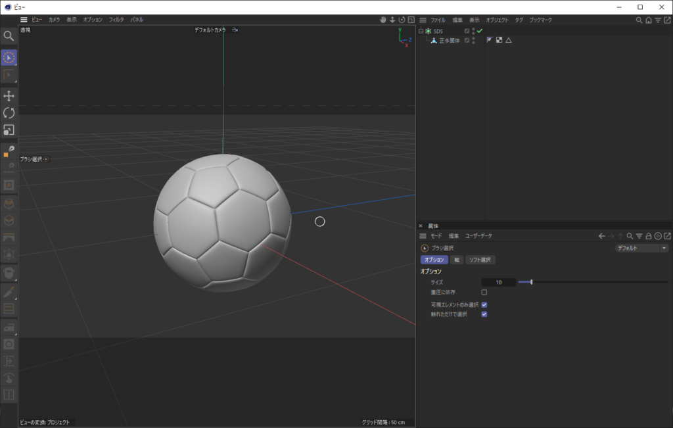Image resolution: width=673 pixels, height=428 pixels.
Task: Open the デフォルトカメラ view dropdown
Action: coord(209,30)
